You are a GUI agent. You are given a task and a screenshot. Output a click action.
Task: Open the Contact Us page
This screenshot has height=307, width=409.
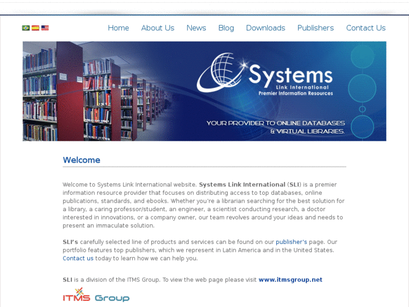(366, 28)
